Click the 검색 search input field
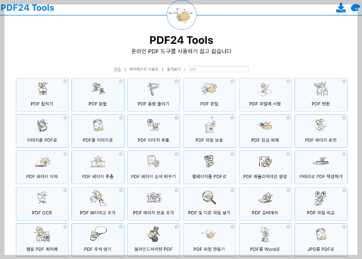362x259 pixels. [x=219, y=69]
